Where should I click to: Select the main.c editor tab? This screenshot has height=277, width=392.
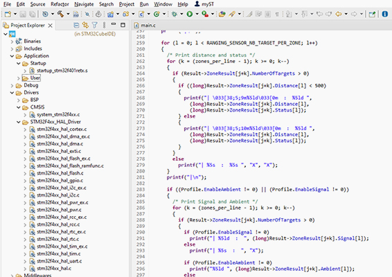coord(145,25)
